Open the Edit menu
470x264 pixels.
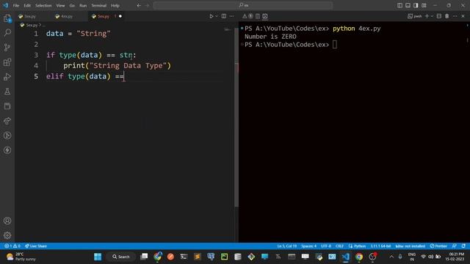pos(27,5)
